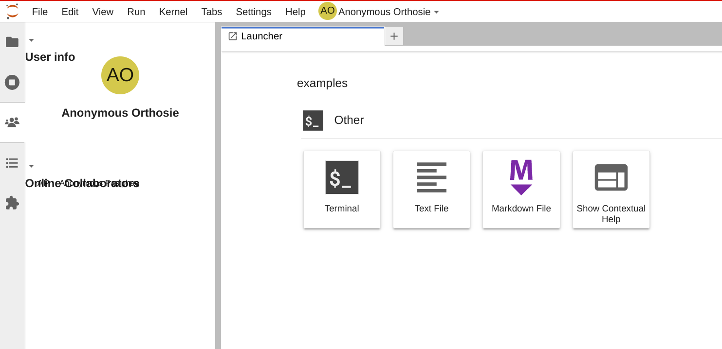
Task: Click the terminal icon beside Other heading
Action: pyautogui.click(x=313, y=121)
